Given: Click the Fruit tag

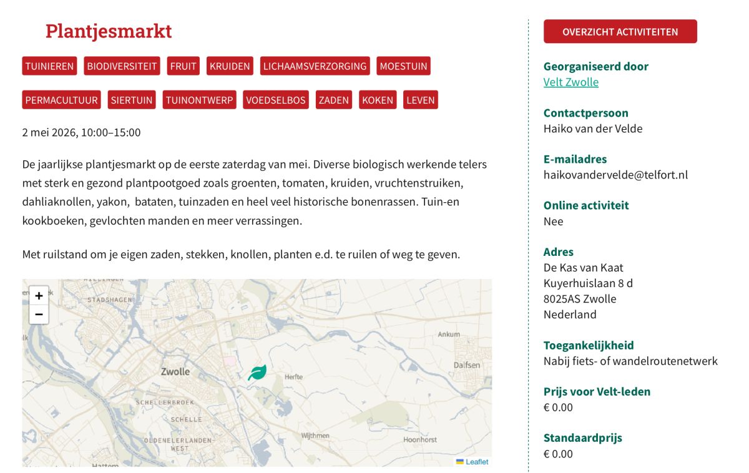Looking at the screenshot, I should pyautogui.click(x=183, y=66).
